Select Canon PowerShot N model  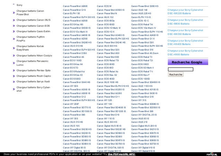click(x=107, y=13)
